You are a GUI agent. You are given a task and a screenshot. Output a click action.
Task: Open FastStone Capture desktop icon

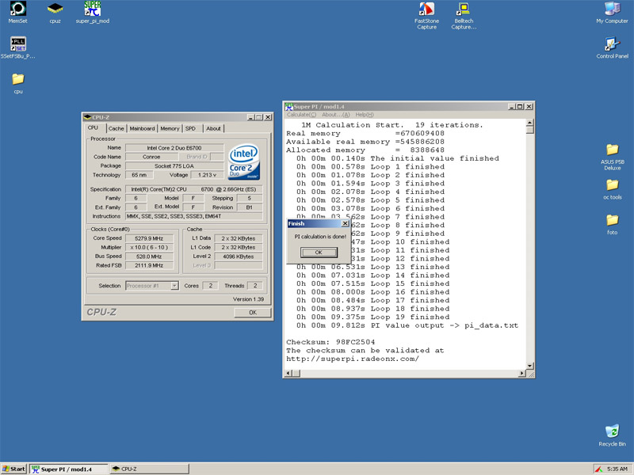click(426, 10)
